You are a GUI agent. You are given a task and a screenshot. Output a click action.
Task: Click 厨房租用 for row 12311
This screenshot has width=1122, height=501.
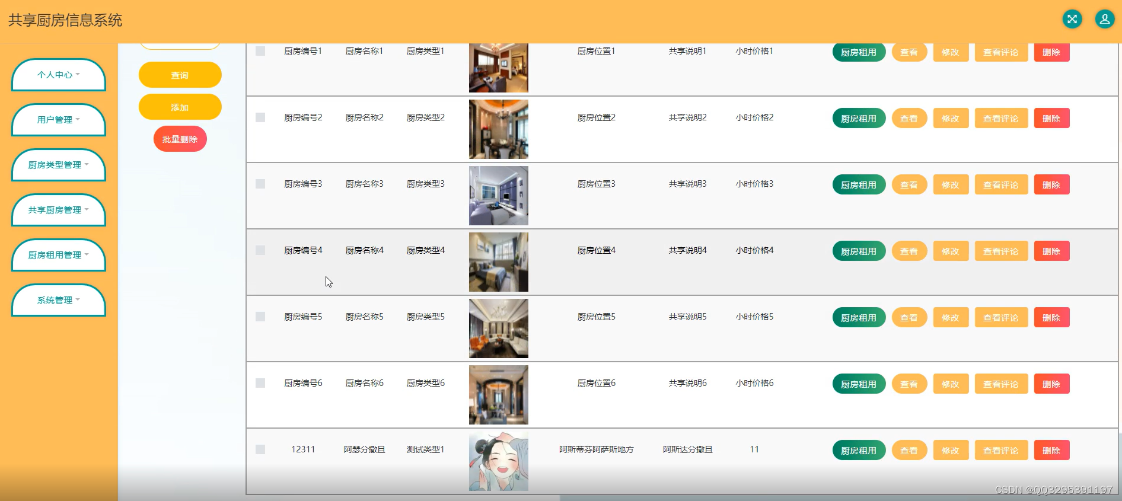[859, 451]
